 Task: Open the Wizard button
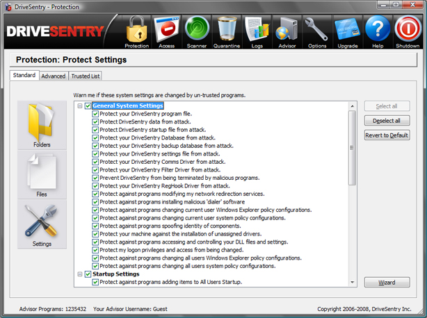pos(387,283)
